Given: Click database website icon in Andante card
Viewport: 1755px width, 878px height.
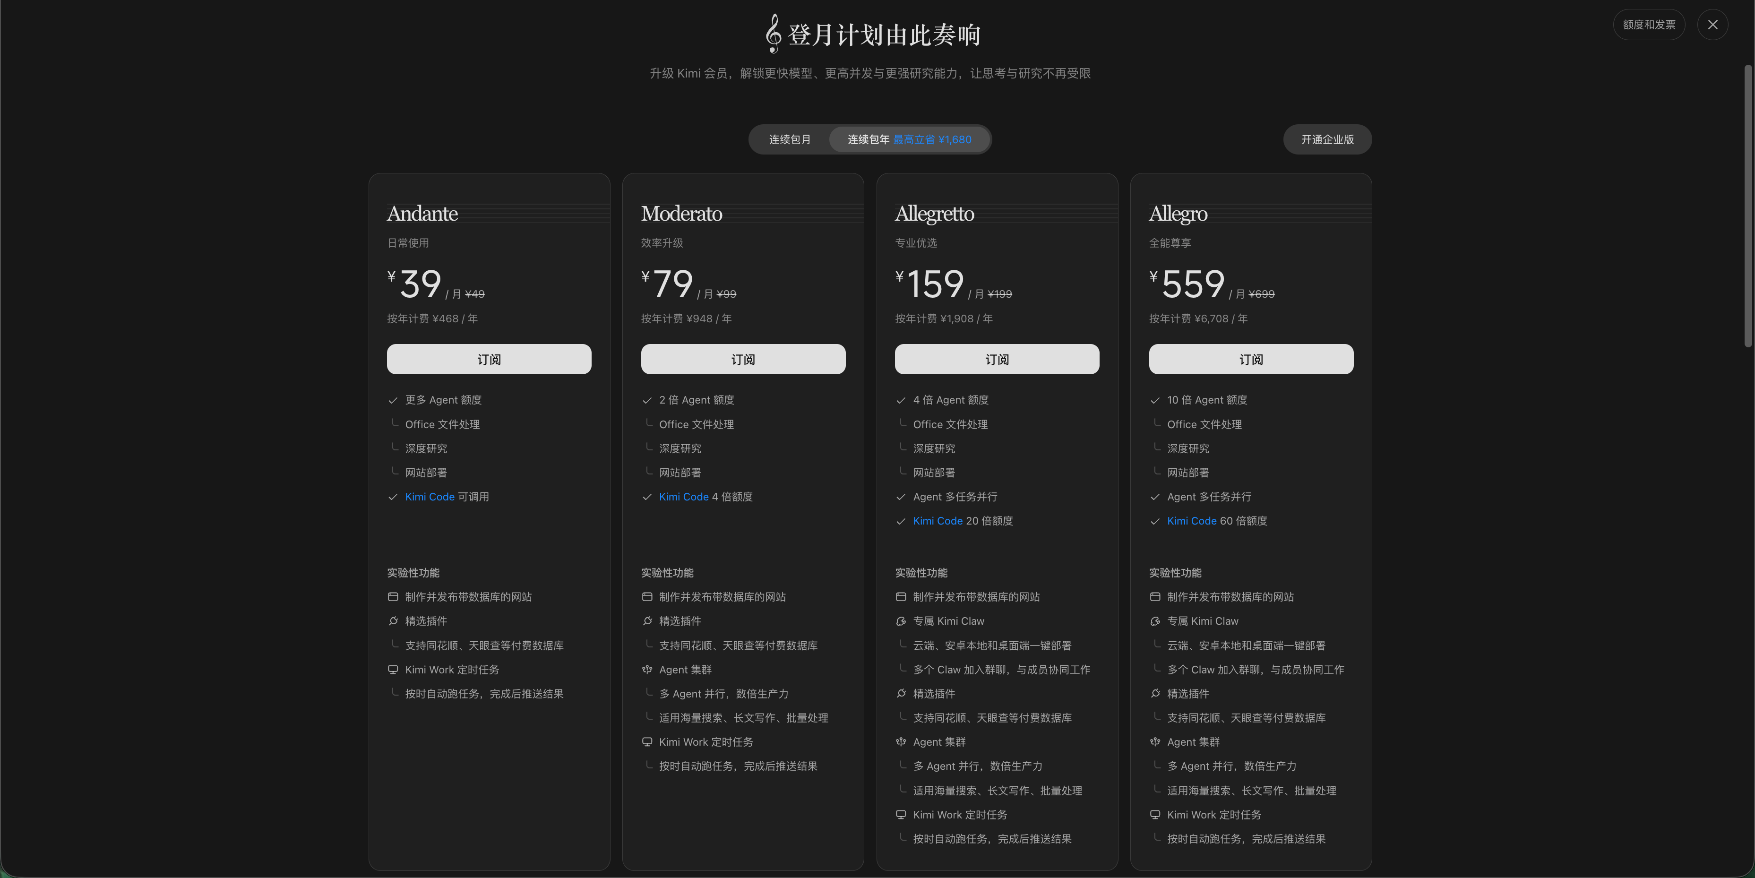Looking at the screenshot, I should tap(393, 597).
